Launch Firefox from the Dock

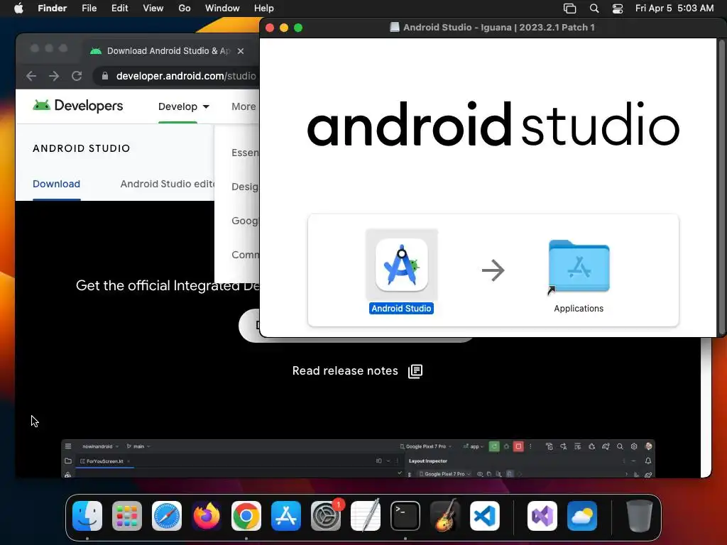click(207, 516)
